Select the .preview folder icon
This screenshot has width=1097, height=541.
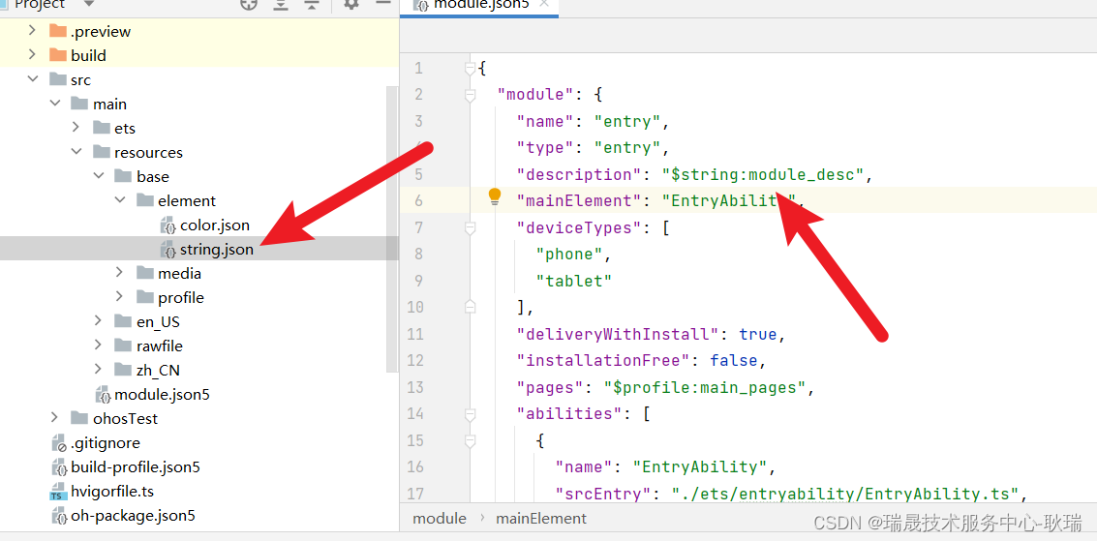(x=58, y=31)
